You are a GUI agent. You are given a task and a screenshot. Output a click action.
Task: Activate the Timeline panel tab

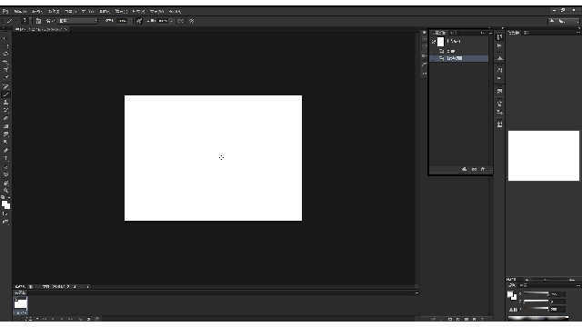click(x=19, y=292)
